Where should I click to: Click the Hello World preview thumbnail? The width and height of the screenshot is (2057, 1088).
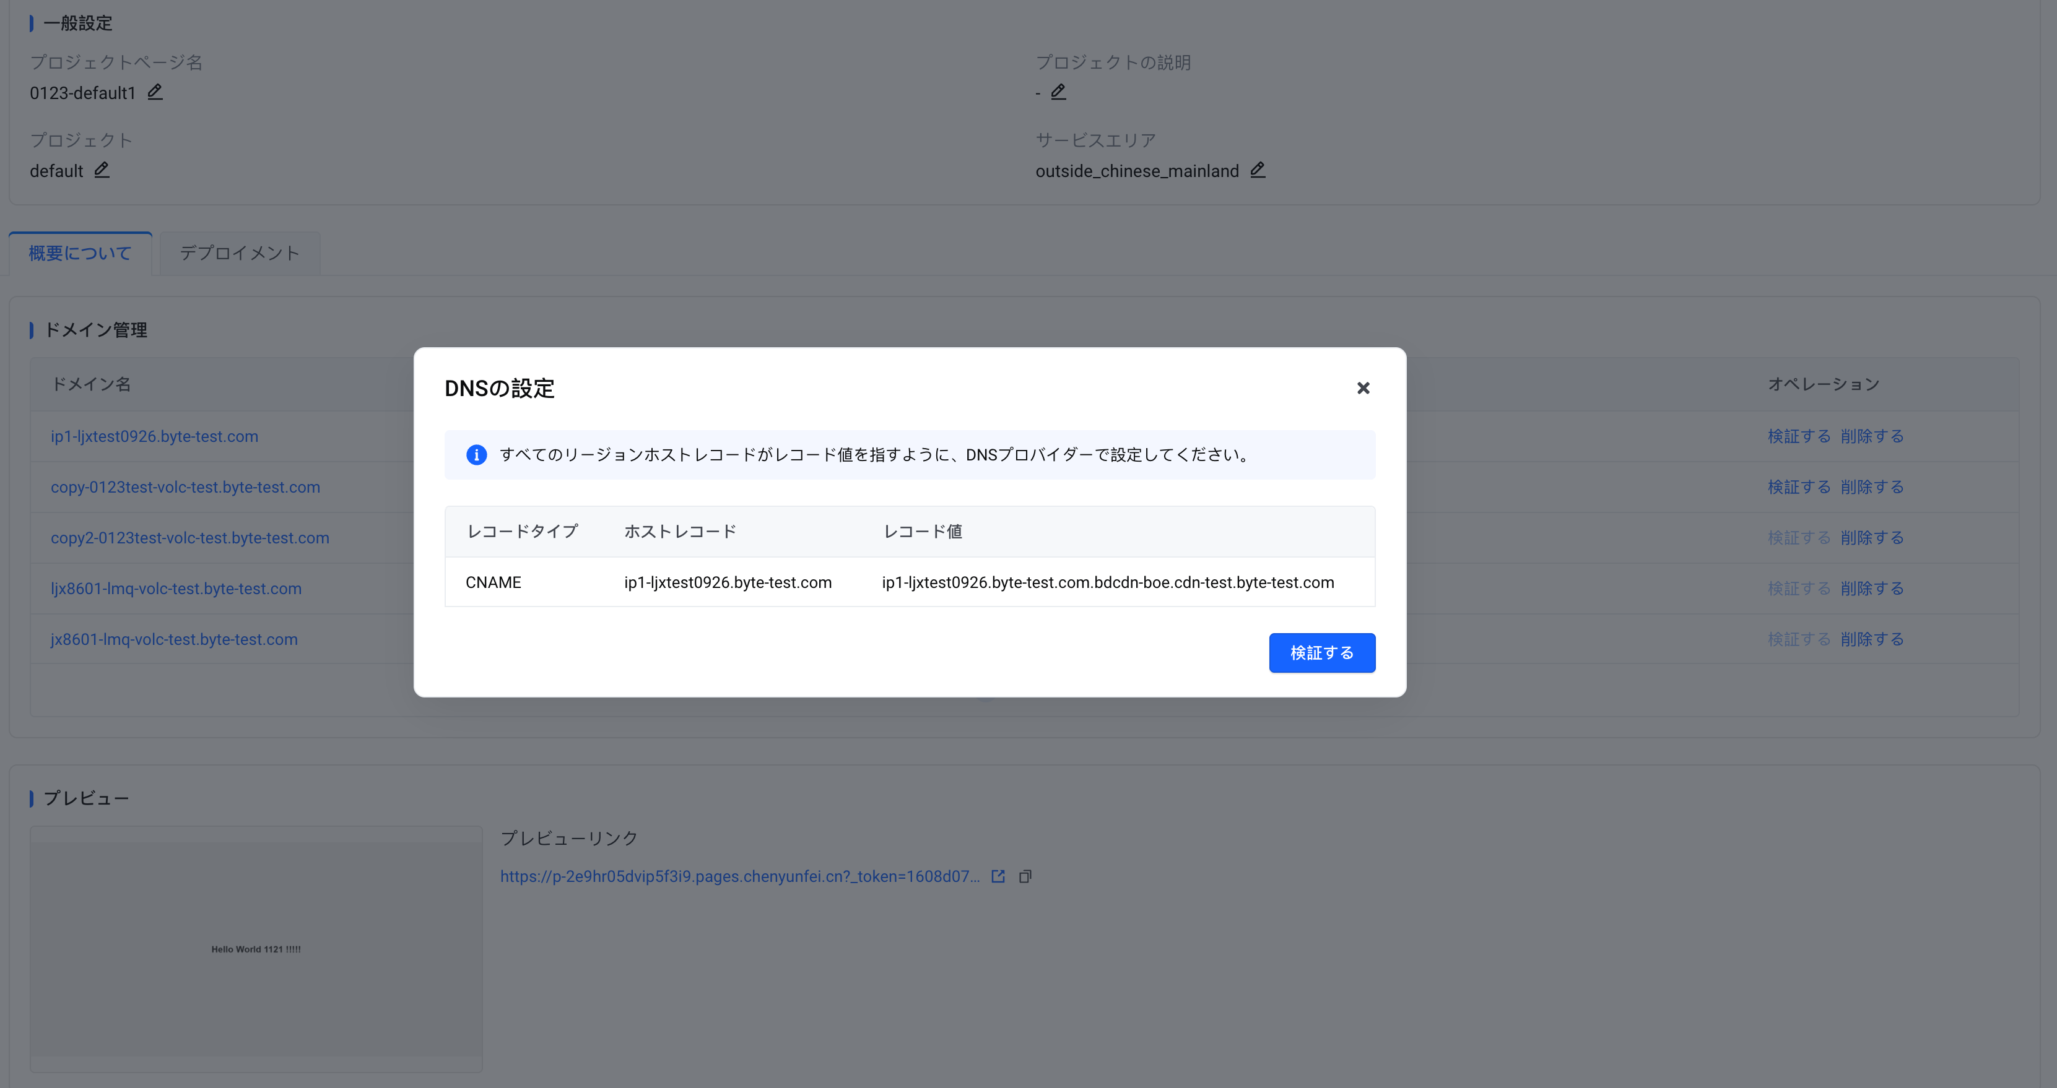[x=256, y=949]
